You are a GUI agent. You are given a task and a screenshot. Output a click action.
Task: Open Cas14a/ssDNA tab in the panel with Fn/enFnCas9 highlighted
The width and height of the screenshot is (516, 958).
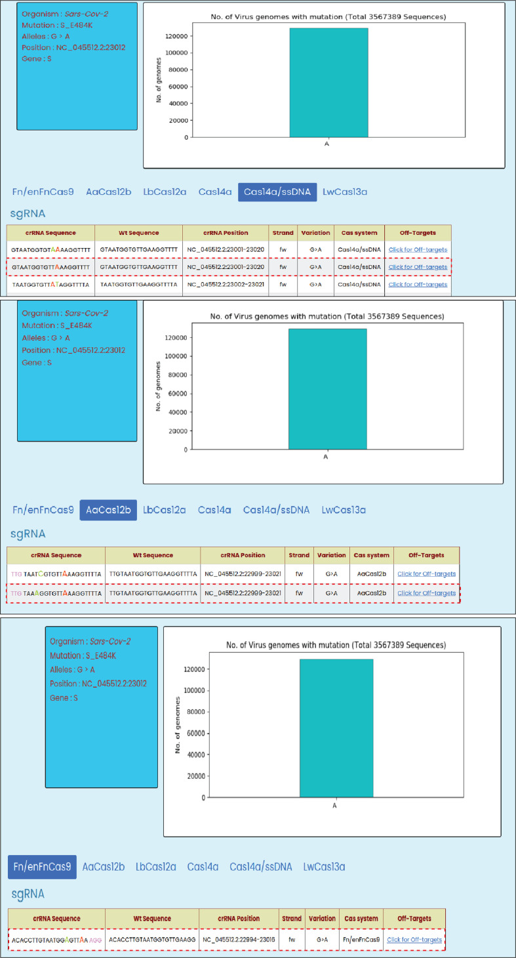261,867
